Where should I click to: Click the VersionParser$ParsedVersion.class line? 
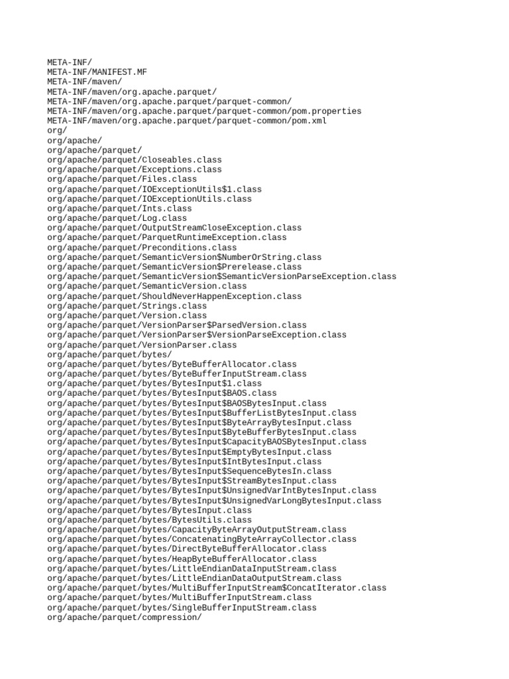click(177, 325)
